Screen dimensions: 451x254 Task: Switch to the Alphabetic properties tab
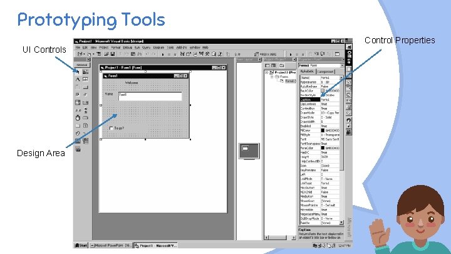tap(307, 71)
